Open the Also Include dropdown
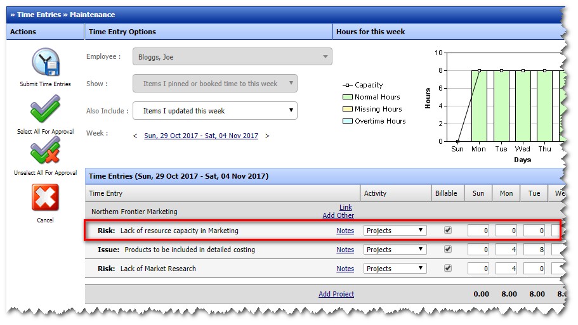This screenshot has height=325, width=578. coord(215,111)
